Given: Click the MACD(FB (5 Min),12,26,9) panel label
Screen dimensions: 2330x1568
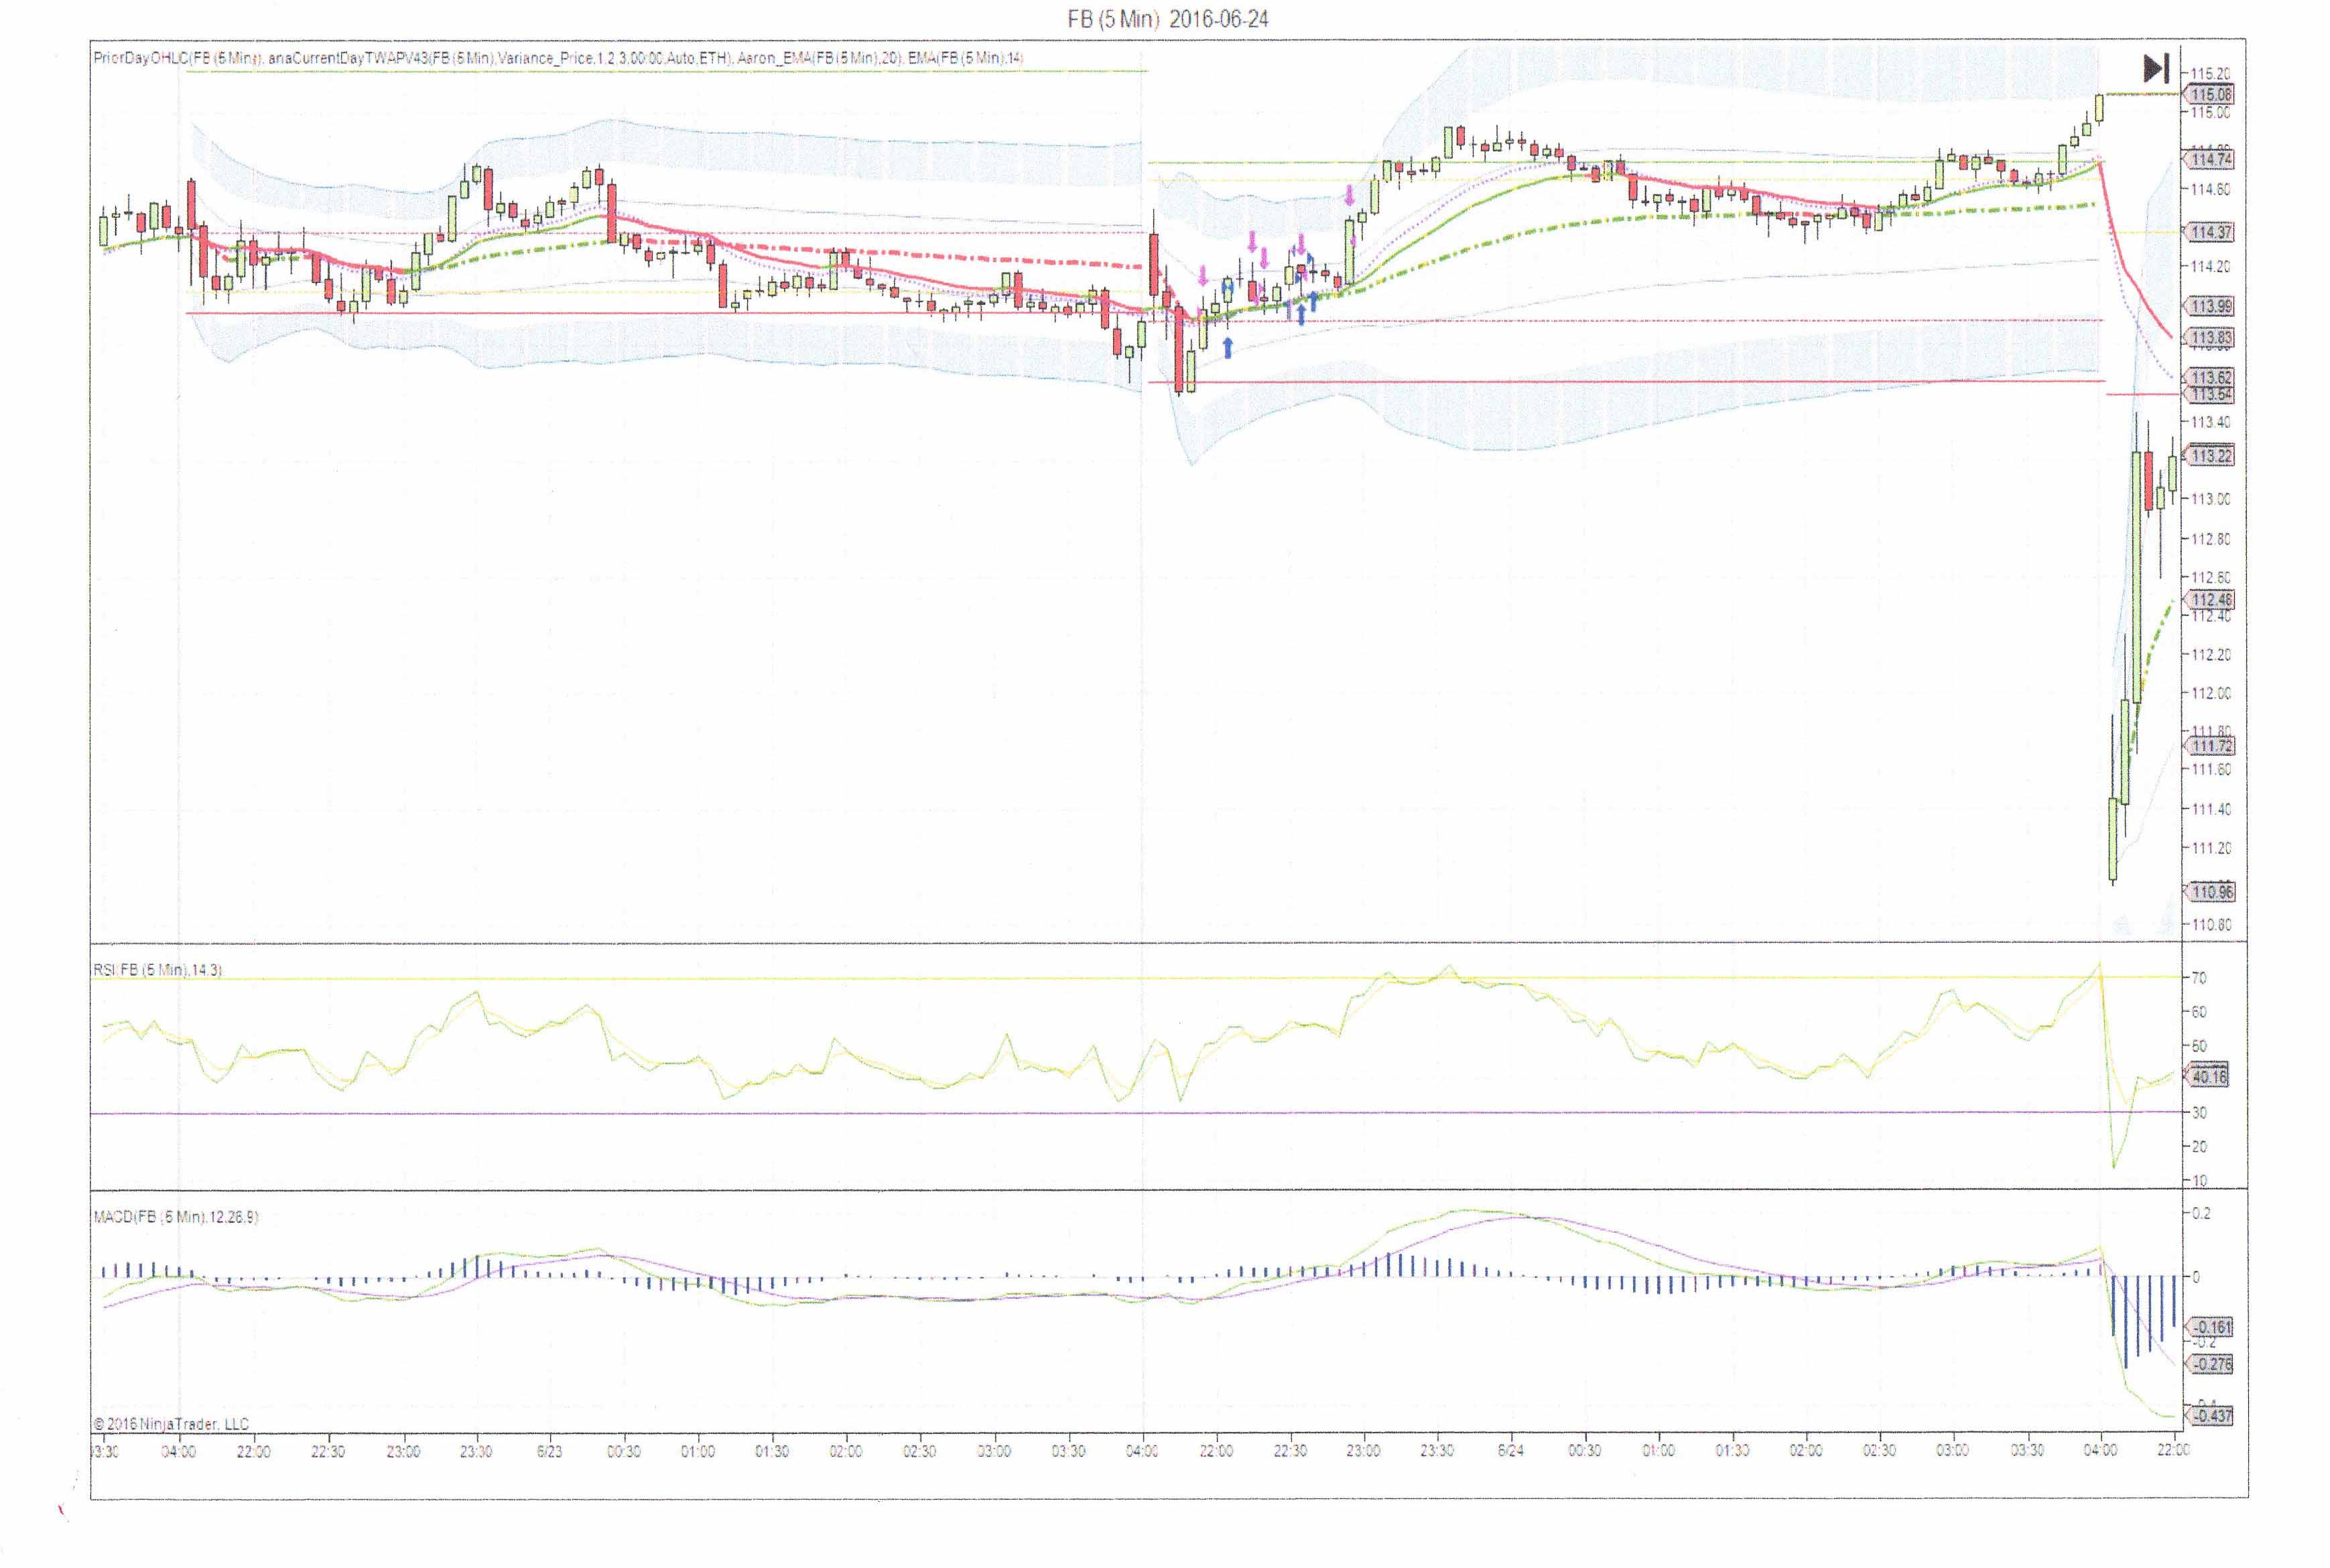Looking at the screenshot, I should [x=176, y=1217].
